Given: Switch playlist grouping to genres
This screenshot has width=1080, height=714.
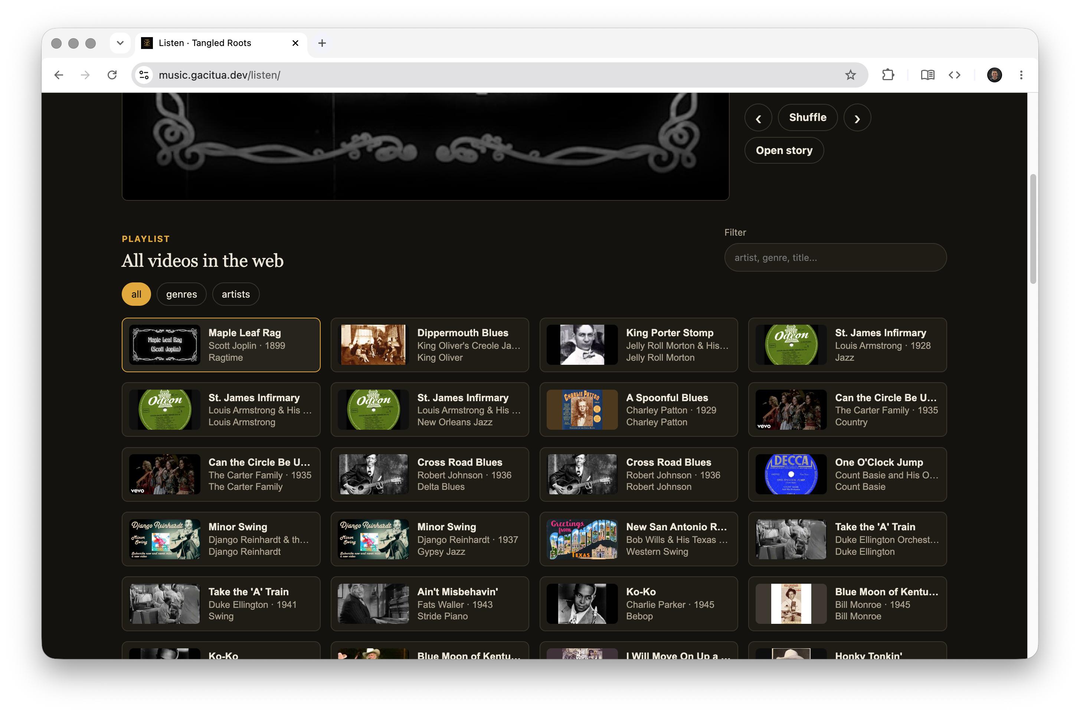Looking at the screenshot, I should click(x=181, y=294).
